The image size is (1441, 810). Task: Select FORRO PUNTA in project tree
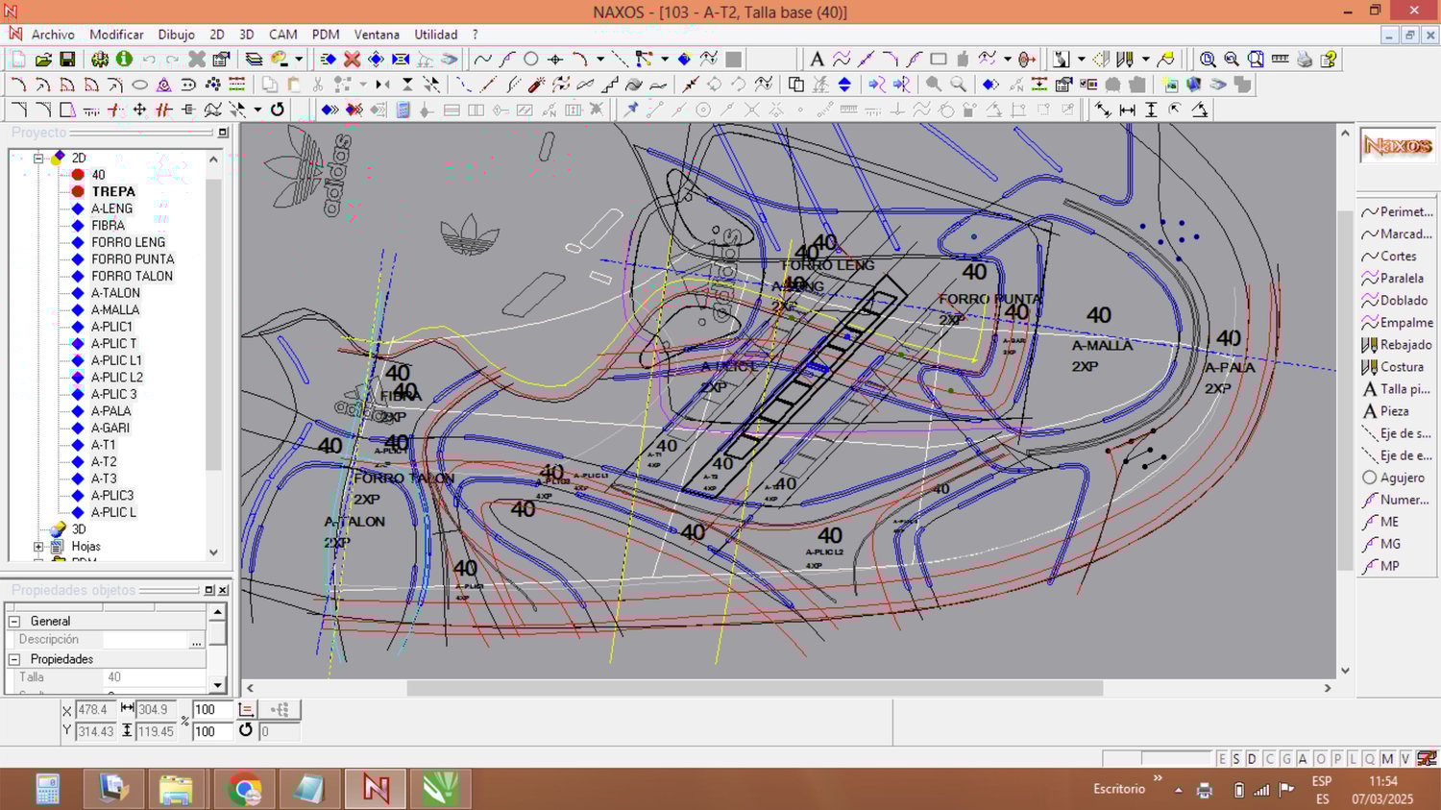coord(133,259)
